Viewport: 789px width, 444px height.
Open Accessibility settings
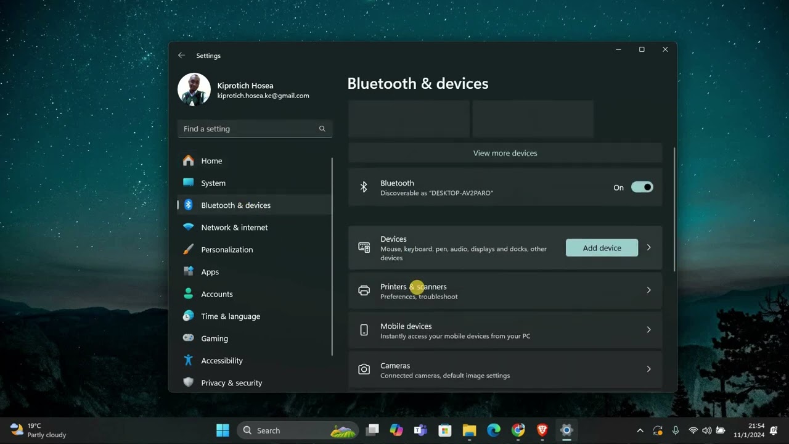coord(255,361)
